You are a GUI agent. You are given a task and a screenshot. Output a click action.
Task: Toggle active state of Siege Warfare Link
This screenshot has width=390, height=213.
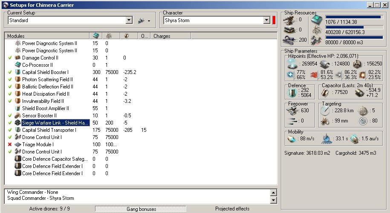10,122
